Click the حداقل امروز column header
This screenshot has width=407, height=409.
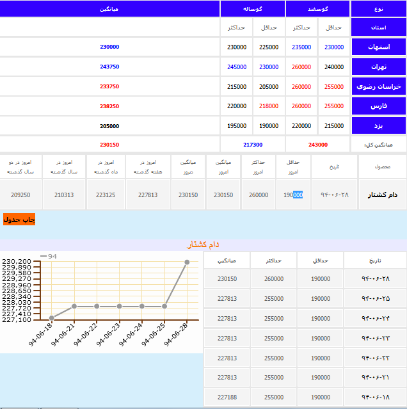[293, 166]
